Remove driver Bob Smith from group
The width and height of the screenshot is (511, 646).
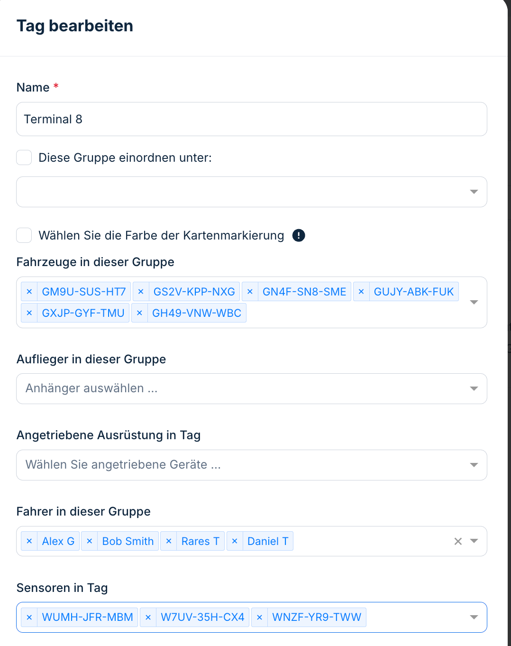90,541
